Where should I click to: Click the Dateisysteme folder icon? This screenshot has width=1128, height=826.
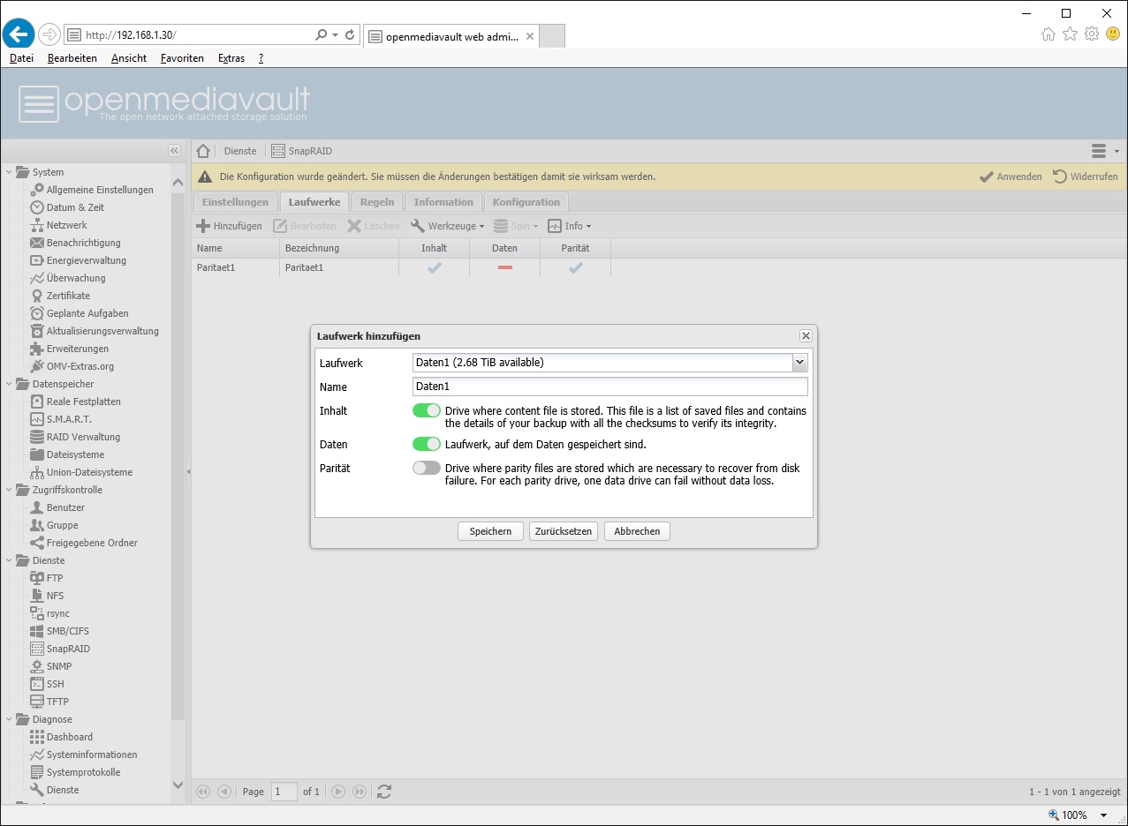coord(37,454)
